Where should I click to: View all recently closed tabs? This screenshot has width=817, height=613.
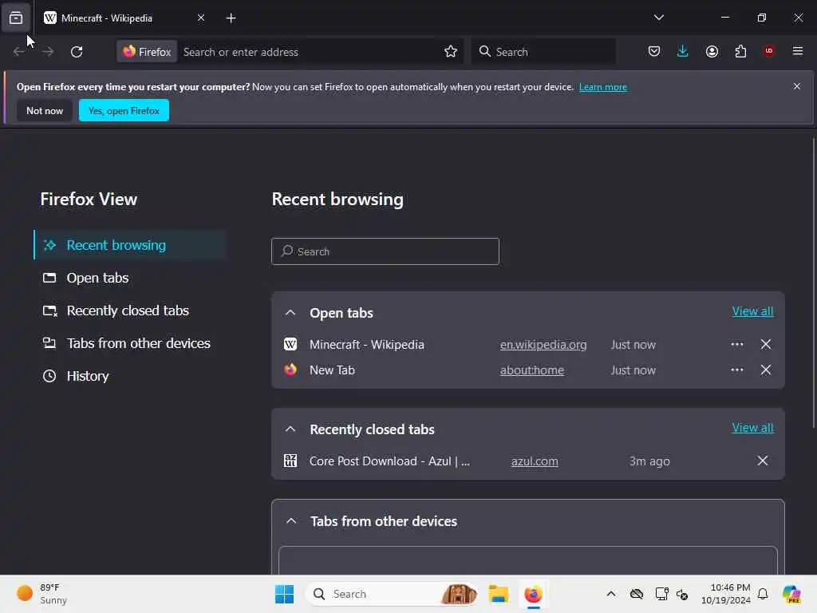(x=752, y=428)
